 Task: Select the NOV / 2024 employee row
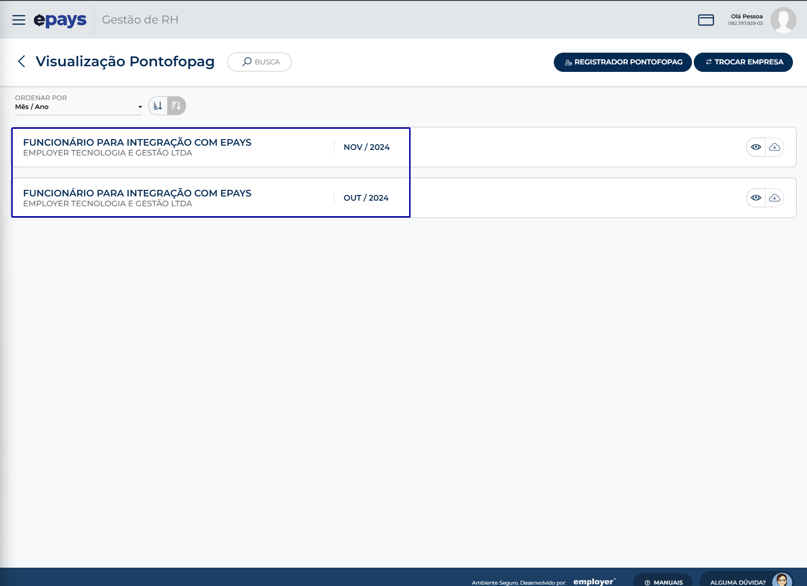coord(404,147)
